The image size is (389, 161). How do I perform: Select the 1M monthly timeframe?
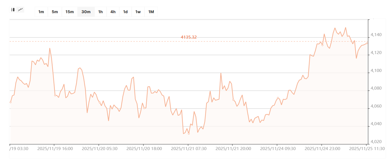coord(151,12)
